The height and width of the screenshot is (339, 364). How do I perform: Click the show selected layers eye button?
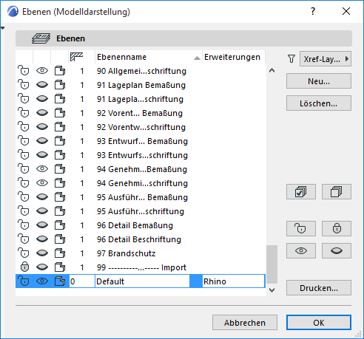pos(301,251)
